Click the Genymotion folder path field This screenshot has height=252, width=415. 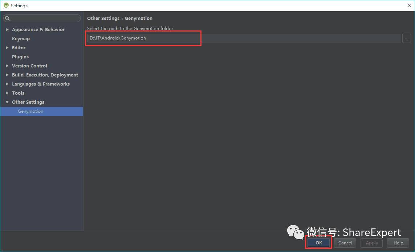(244, 38)
